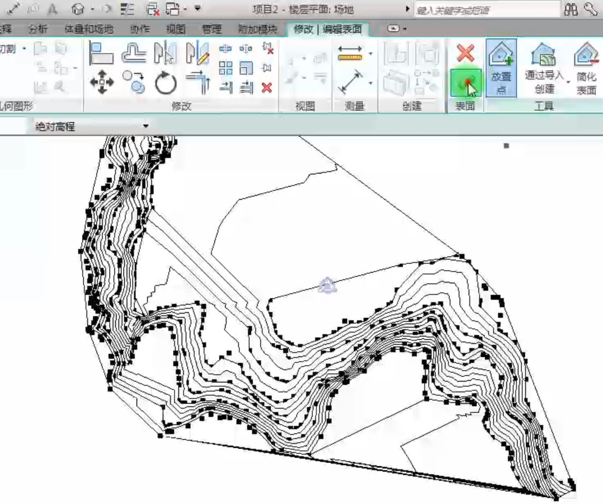The image size is (603, 504).
Task: Select Trim/Extend Single Element tool
Action: coord(226,88)
